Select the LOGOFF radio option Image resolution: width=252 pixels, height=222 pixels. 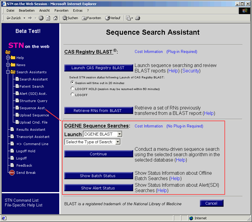(72, 94)
